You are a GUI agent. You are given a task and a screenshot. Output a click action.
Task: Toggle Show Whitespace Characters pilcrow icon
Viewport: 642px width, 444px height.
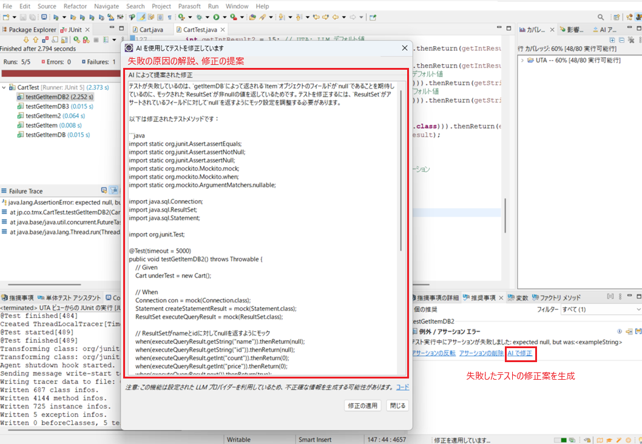pos(169,17)
